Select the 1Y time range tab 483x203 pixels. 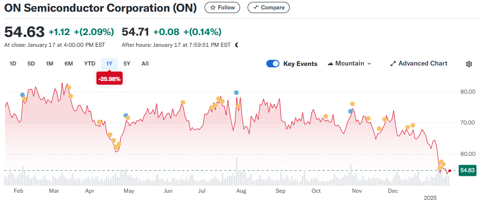[x=110, y=64]
